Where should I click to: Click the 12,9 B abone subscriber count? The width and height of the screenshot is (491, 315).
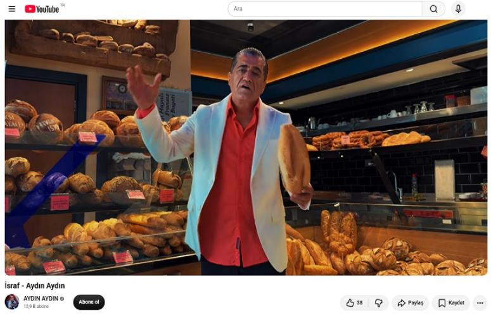tap(36, 307)
